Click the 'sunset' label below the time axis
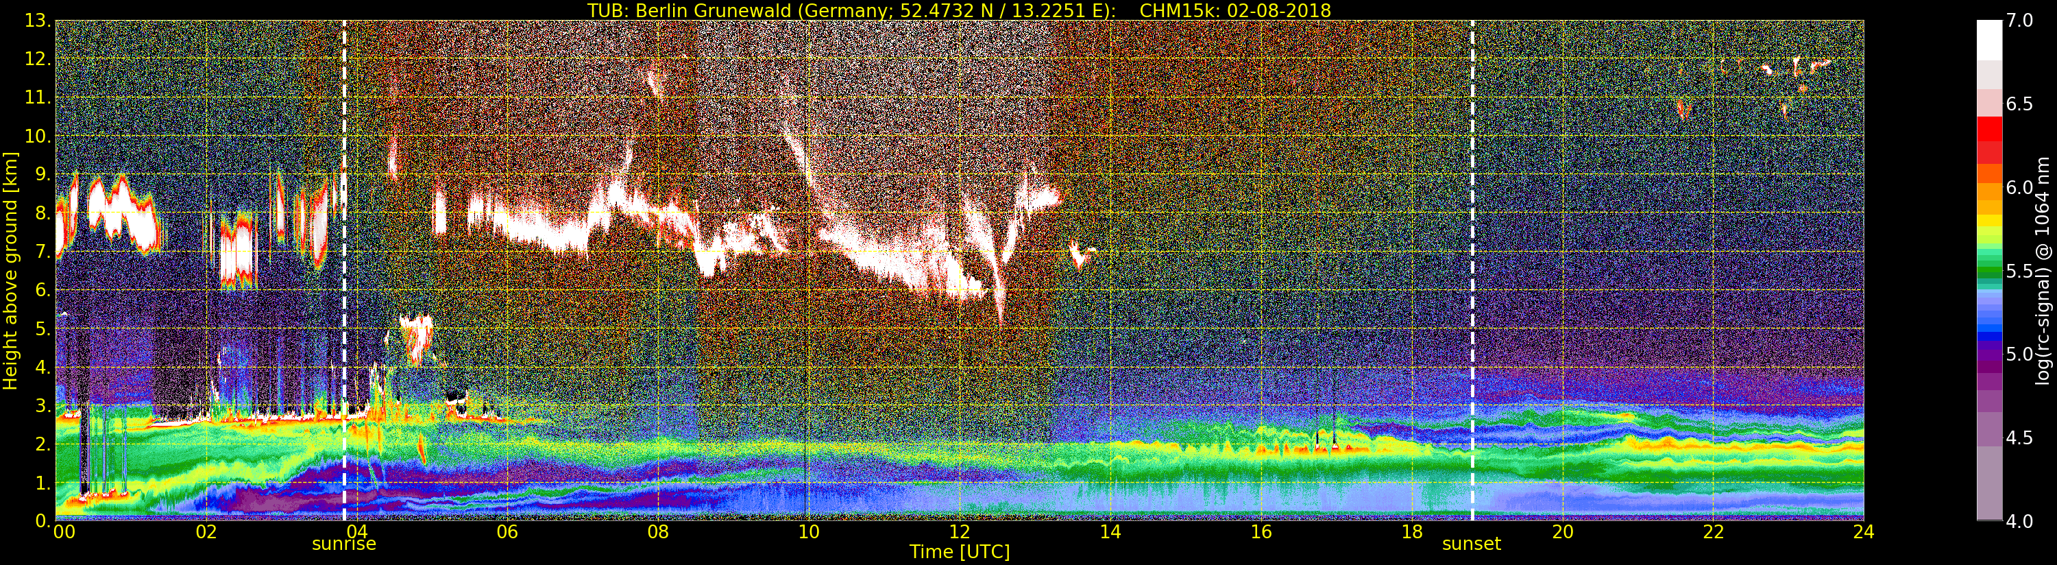 (x=1472, y=544)
